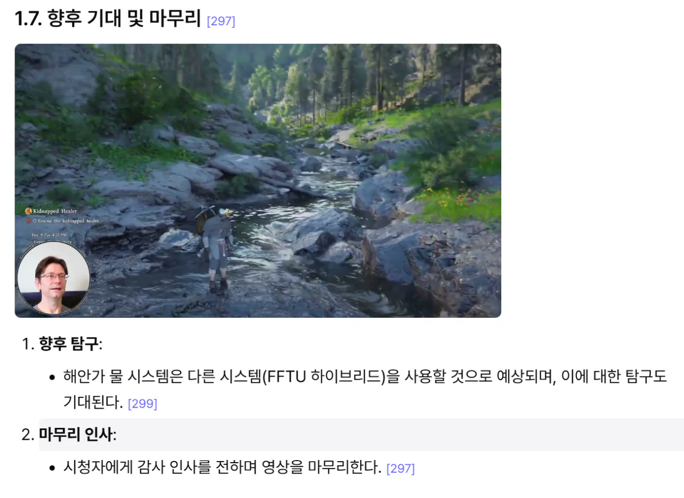
Task: Click the sentence "시청자에게 감사 인사를 전하며"
Action: coord(222,468)
